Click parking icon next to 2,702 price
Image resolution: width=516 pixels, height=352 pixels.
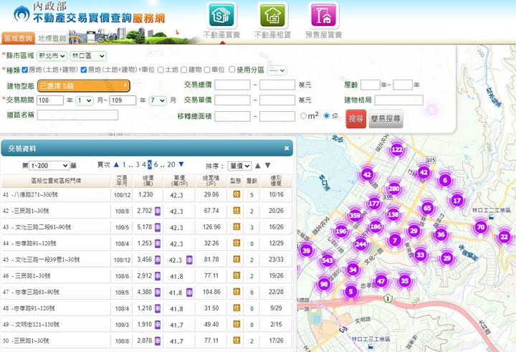[x=158, y=211]
